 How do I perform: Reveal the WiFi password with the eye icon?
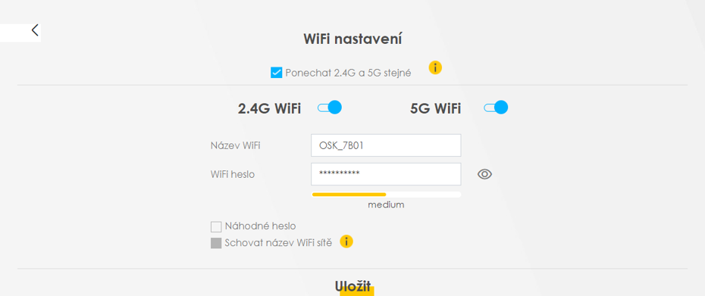(484, 174)
